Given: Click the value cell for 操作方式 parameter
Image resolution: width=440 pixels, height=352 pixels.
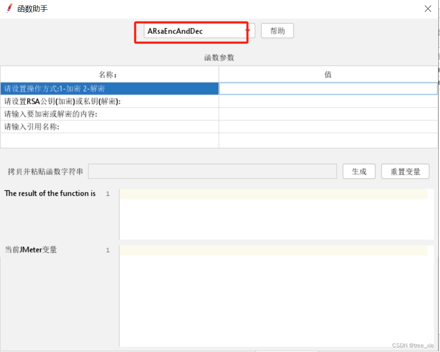Looking at the screenshot, I should coord(328,89).
